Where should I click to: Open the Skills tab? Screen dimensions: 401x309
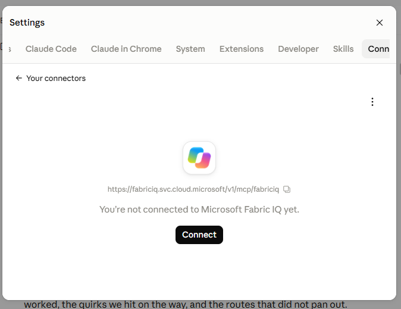click(343, 49)
